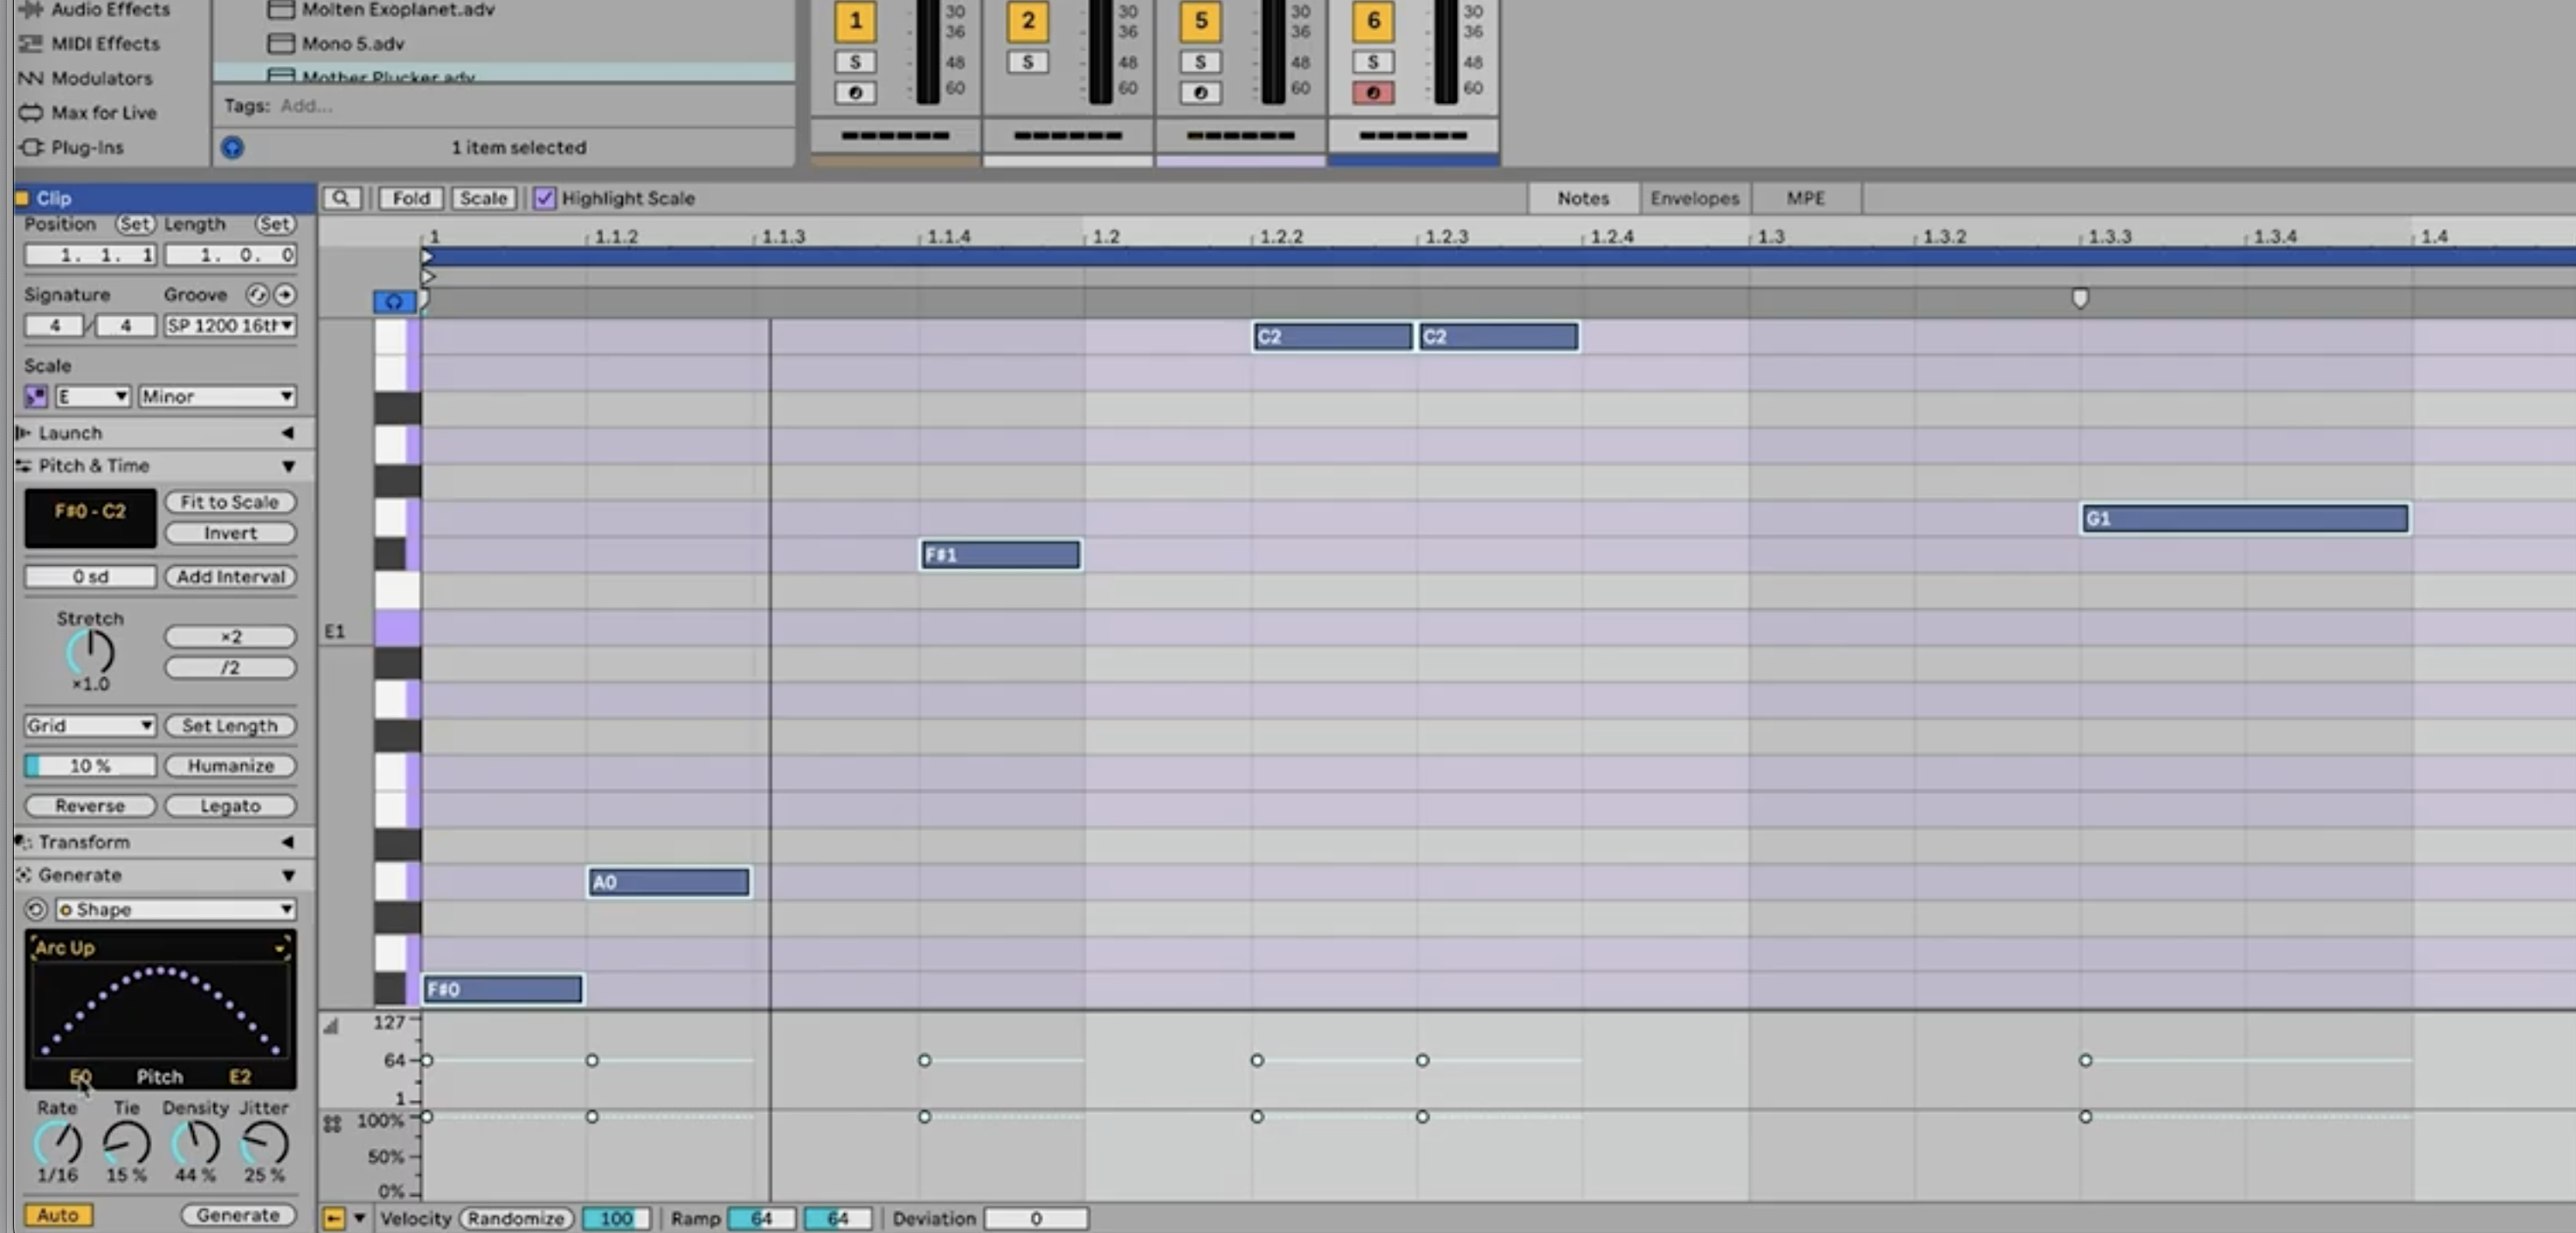Toggle the Highlight Scale checkbox
This screenshot has height=1233, width=2576.
click(545, 198)
